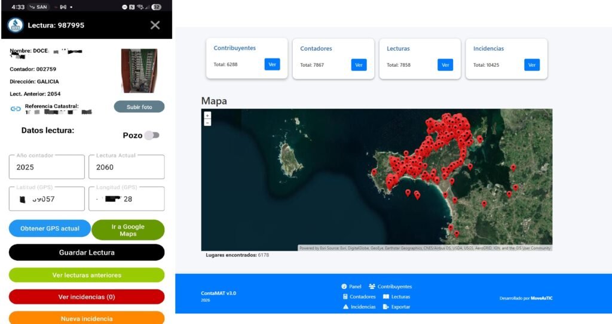Click the ContaMAT logo in the header
This screenshot has width=612, height=324.
pos(15,25)
